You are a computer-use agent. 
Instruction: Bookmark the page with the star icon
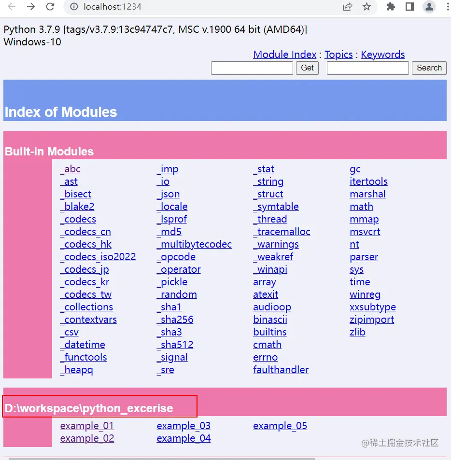pos(366,7)
